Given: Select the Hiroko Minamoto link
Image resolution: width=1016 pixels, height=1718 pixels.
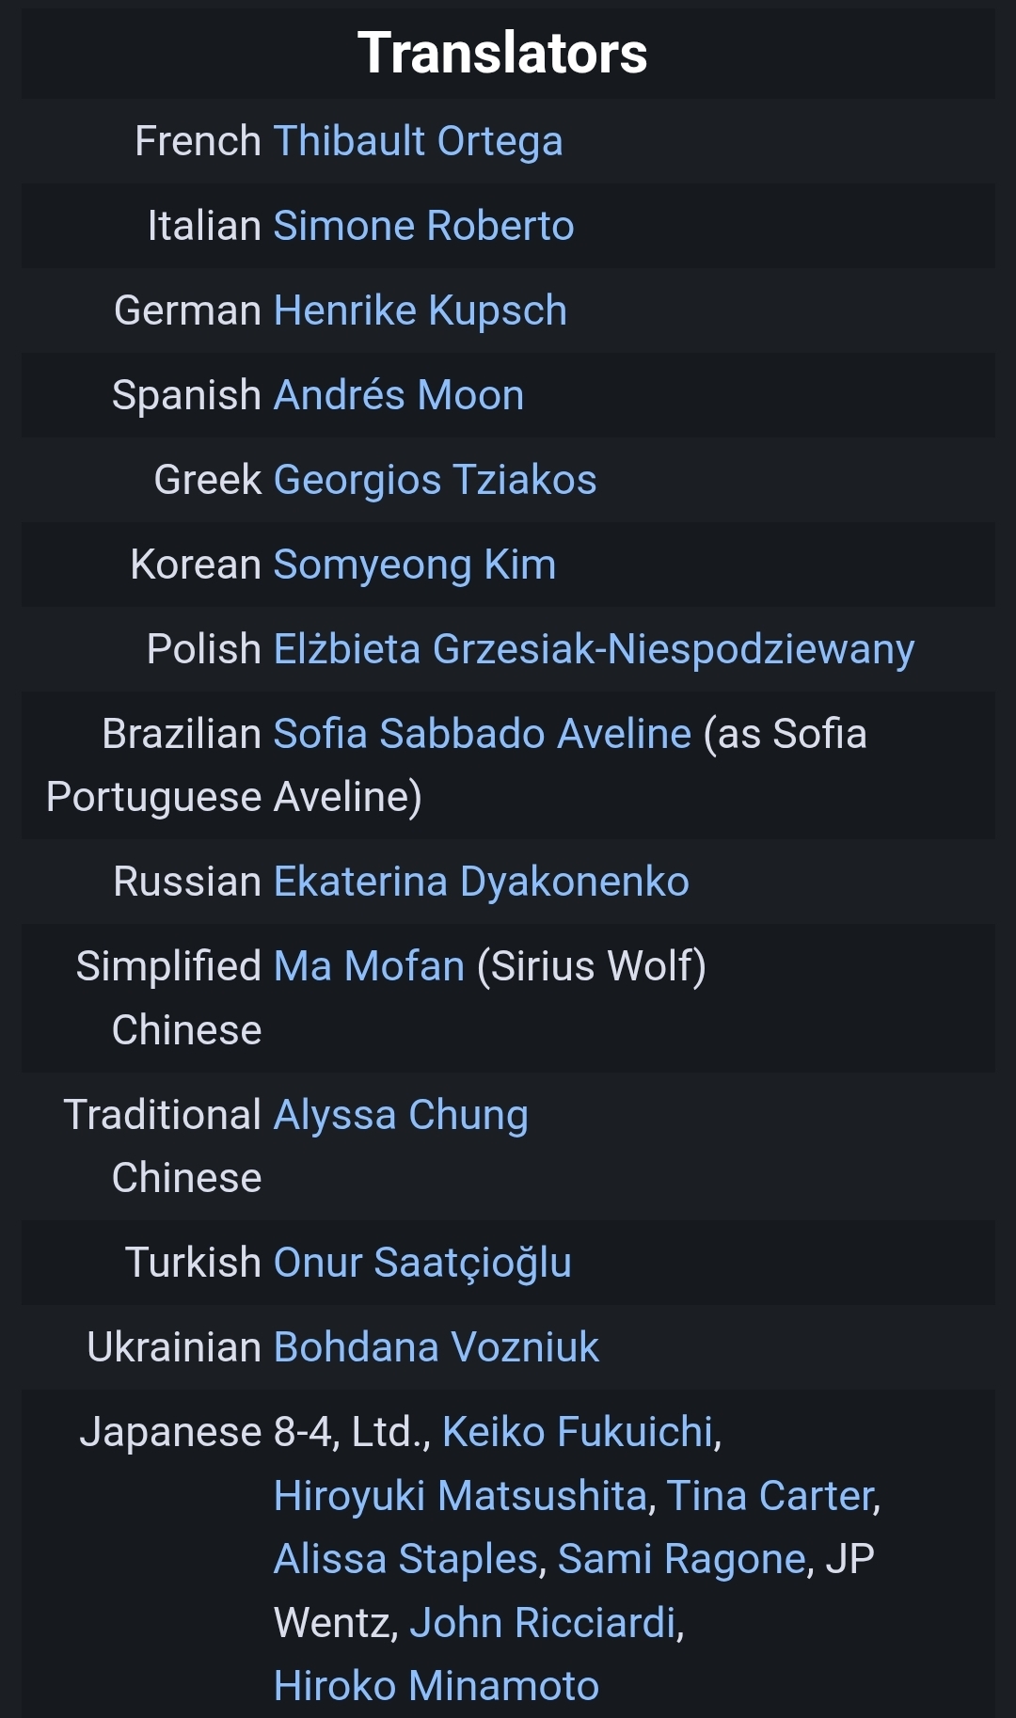Looking at the screenshot, I should click(x=436, y=1686).
